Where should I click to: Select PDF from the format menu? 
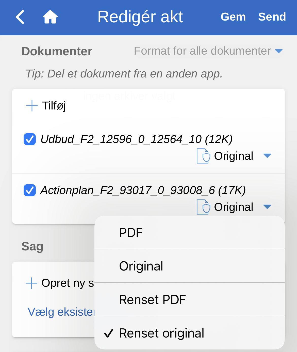pos(131,233)
